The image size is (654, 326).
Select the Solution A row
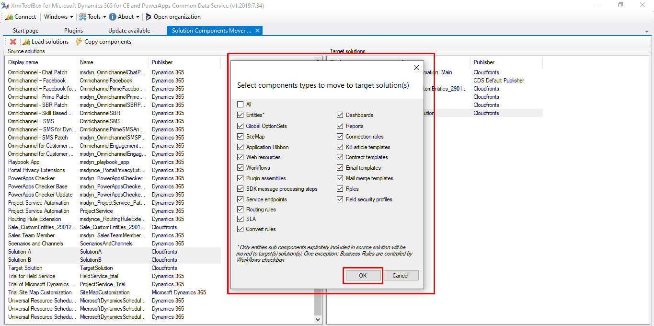(113, 252)
